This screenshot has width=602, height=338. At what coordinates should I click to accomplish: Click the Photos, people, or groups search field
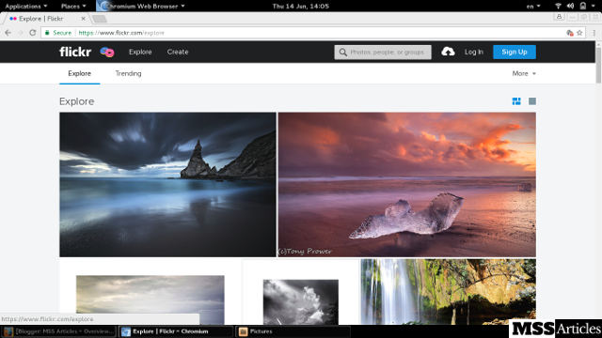point(383,53)
